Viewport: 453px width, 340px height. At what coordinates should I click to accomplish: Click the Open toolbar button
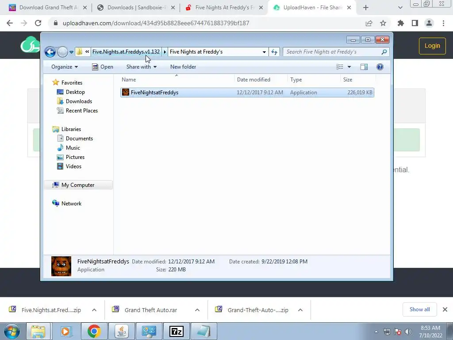[x=103, y=67]
